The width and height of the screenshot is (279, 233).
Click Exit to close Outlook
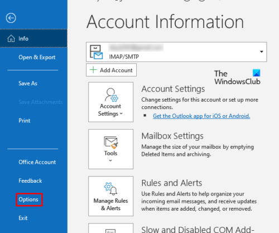point(23,218)
